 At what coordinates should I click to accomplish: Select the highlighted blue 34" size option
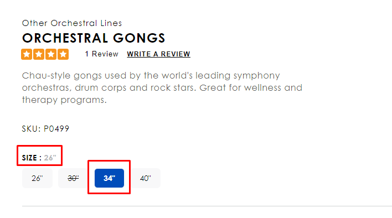pyautogui.click(x=109, y=178)
